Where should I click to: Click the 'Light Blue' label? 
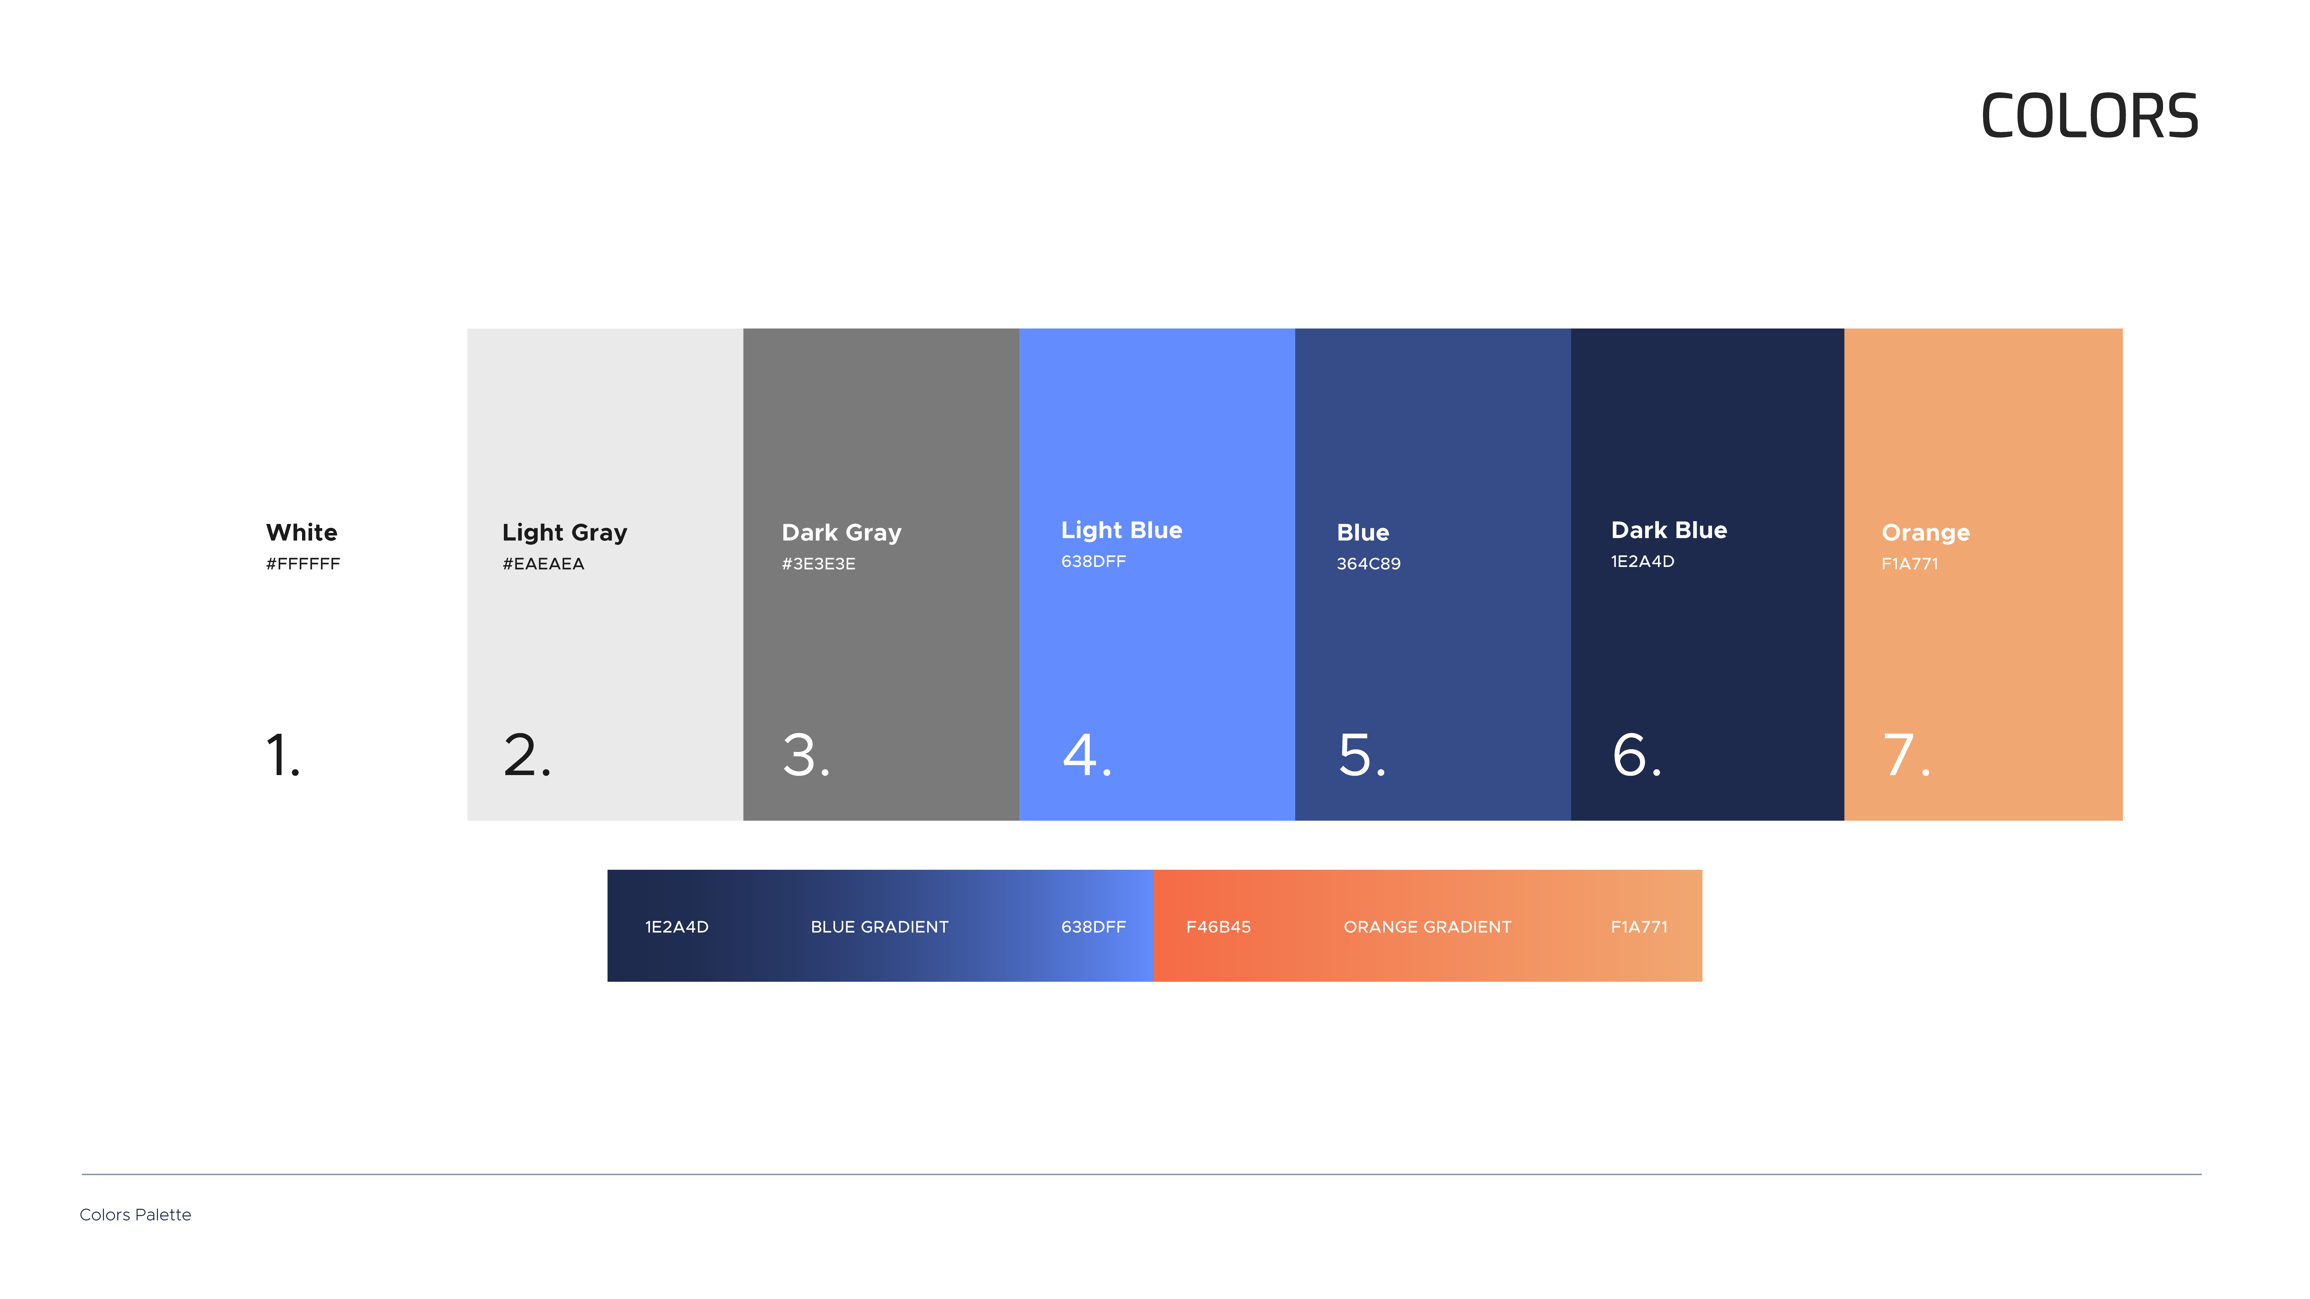[x=1122, y=531]
